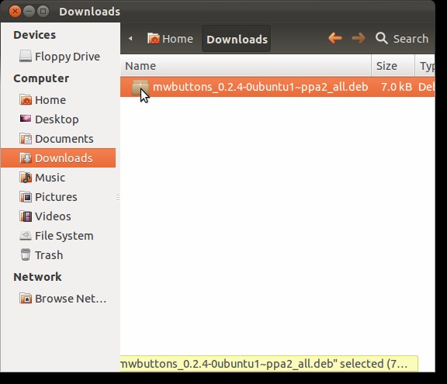Viewport: 447px width, 384px height.
Task: Click the Computer section heading
Action: click(x=41, y=78)
